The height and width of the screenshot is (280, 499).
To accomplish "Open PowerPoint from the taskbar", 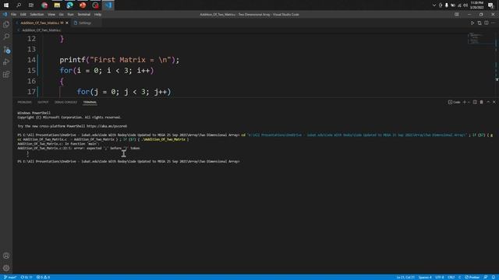I will (83, 5).
